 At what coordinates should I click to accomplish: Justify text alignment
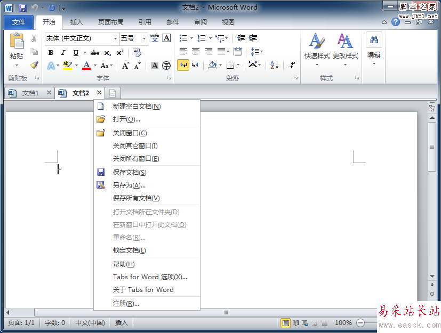pos(221,52)
